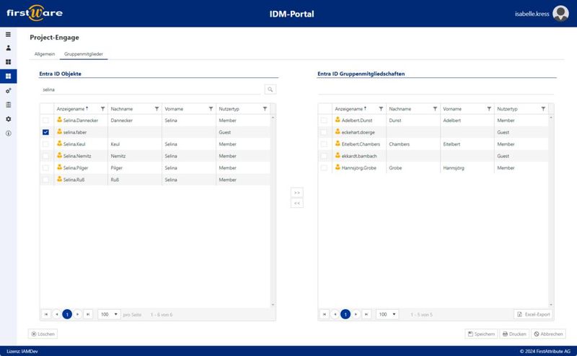Uncheck the selina.faber checkbox

coord(45,132)
